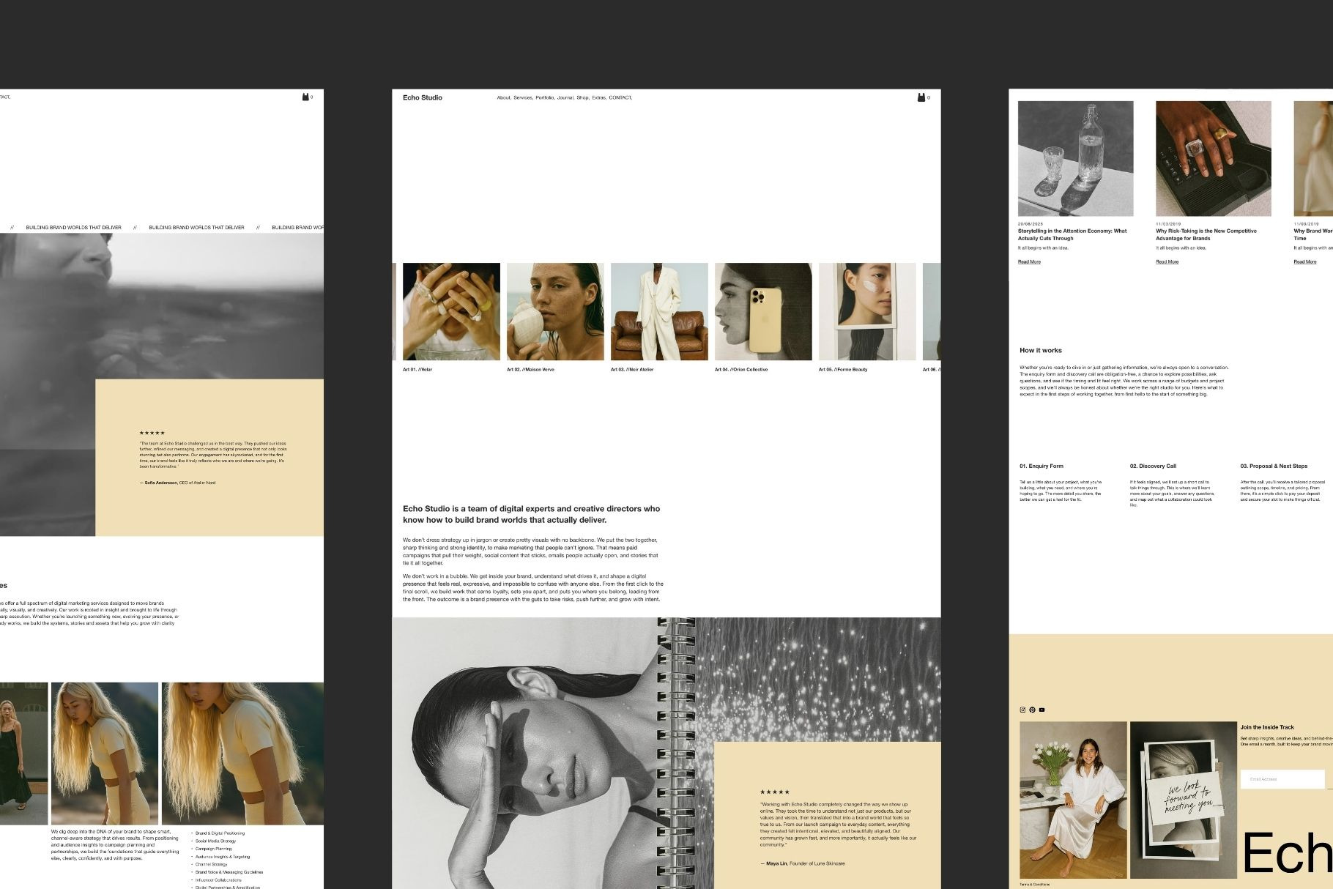
Task: Click the '01. Enquiry Form' step heading
Action: 1041,466
